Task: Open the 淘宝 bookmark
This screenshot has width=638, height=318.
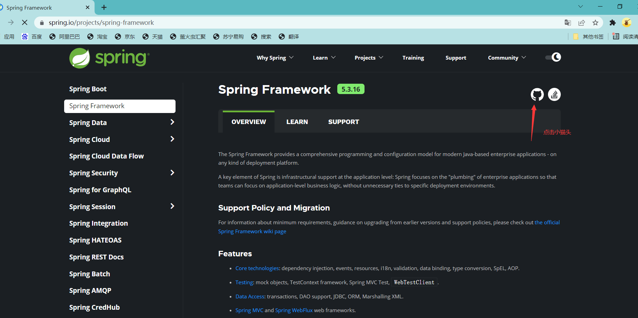Action: tap(97, 37)
